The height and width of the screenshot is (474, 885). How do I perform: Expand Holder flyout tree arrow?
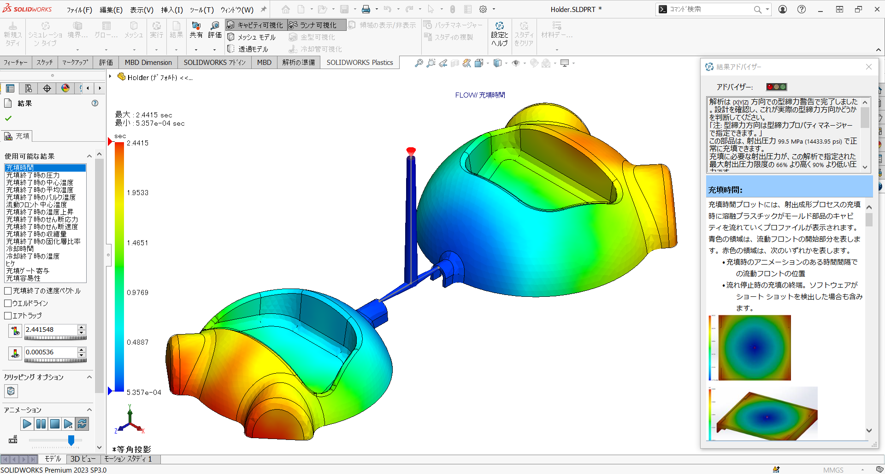pyautogui.click(x=111, y=76)
